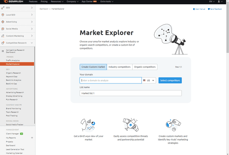Collapse the Competitive Research section chevron
Image resolution: width=229 pixels, height=155 pixels.
(x=32, y=43)
